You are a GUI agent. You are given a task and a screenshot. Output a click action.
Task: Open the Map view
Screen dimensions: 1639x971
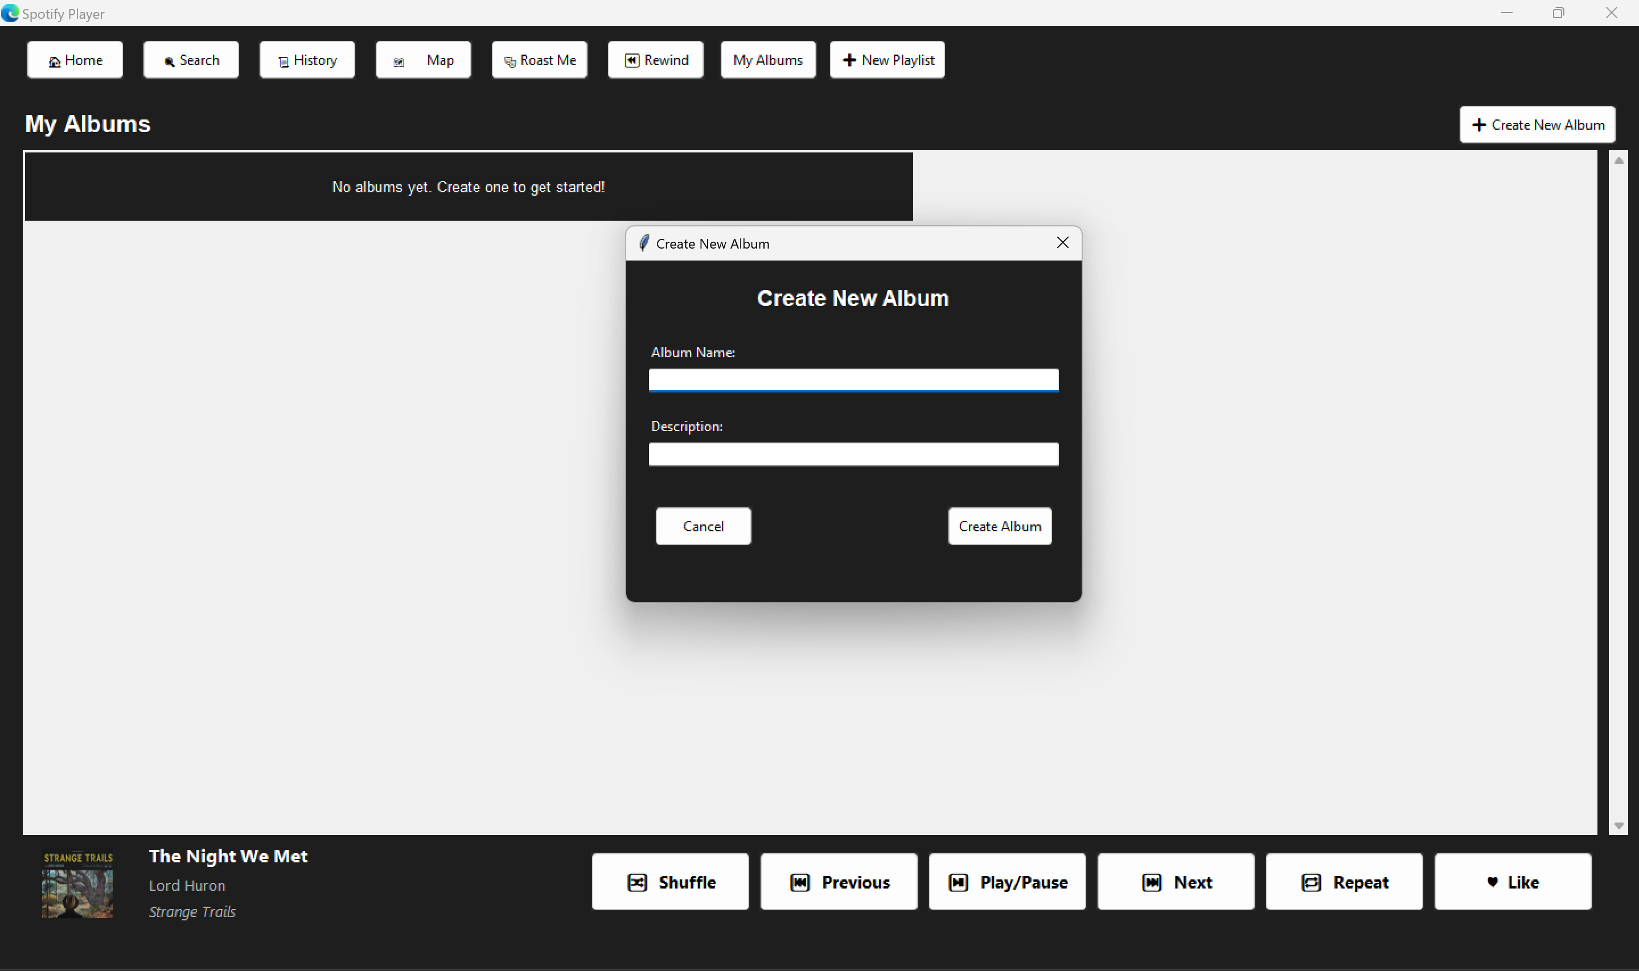pyautogui.click(x=423, y=60)
